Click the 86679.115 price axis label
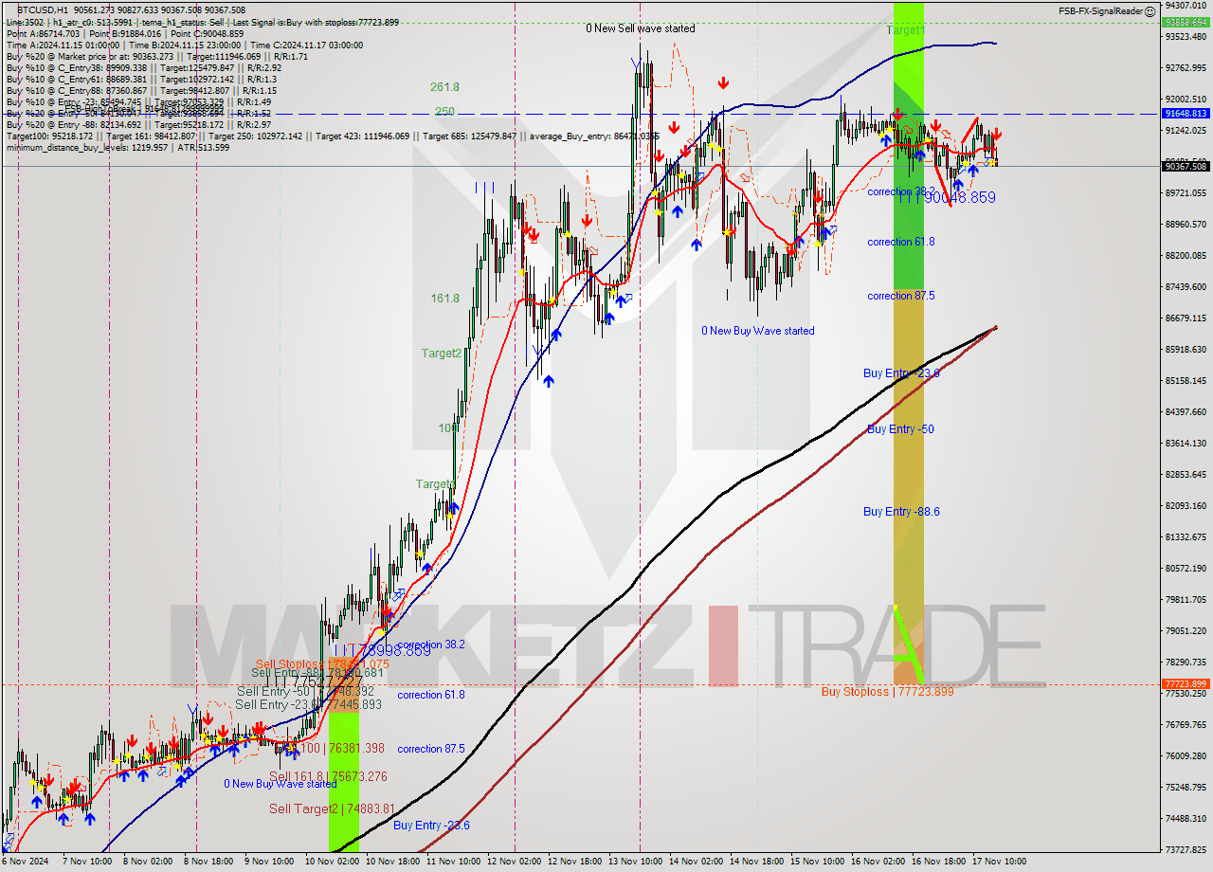 (1185, 318)
